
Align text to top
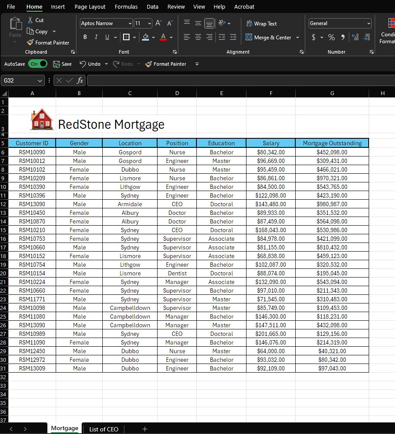coord(187,23)
